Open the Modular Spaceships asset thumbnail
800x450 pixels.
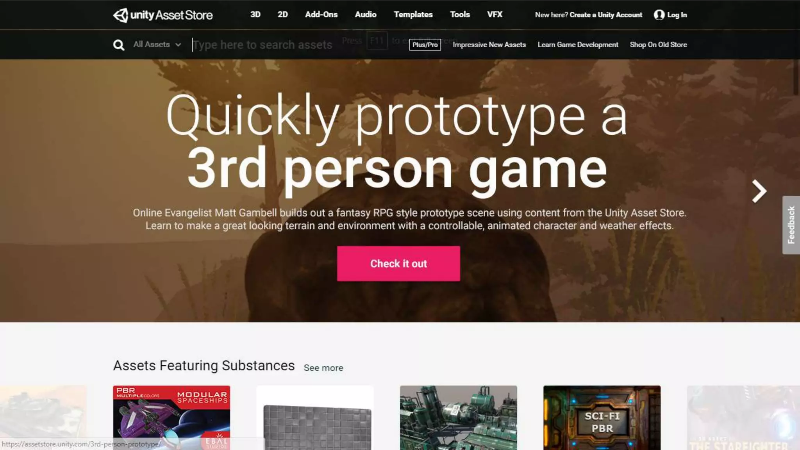(x=171, y=418)
